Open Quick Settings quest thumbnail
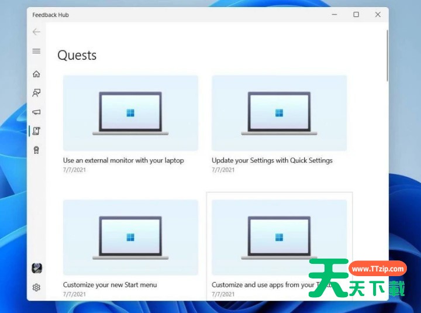Screen dimensions: 421x313 tap(279, 113)
